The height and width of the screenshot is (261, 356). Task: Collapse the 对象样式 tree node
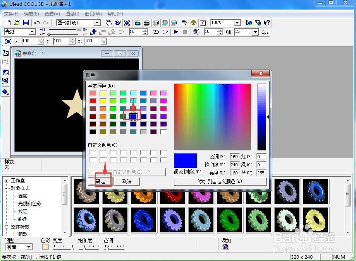[x=7, y=188]
